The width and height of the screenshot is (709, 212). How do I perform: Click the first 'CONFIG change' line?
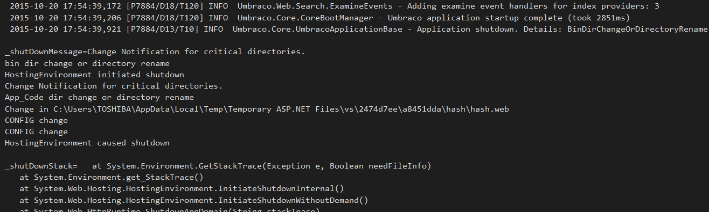(36, 120)
